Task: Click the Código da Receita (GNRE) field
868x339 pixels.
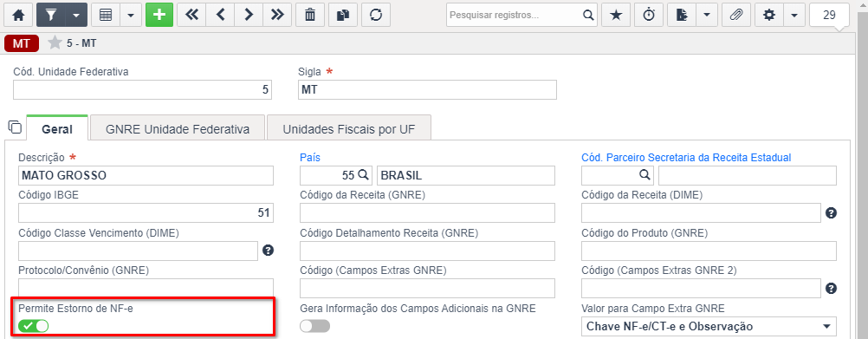Action: (x=427, y=212)
